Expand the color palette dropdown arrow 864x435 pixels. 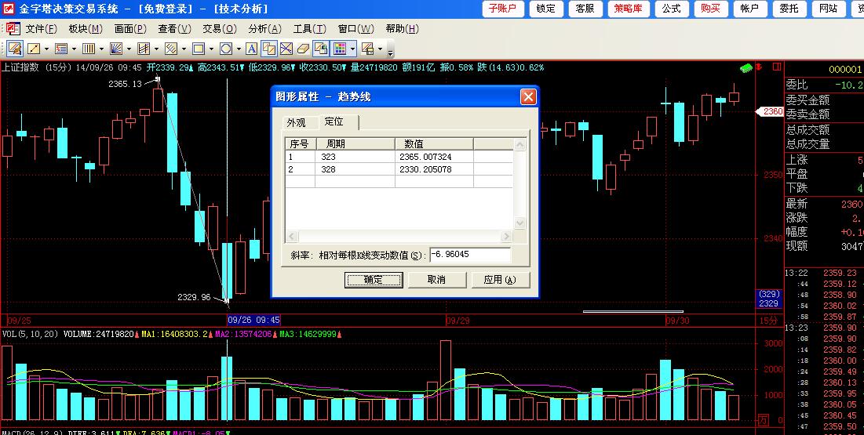[352, 49]
